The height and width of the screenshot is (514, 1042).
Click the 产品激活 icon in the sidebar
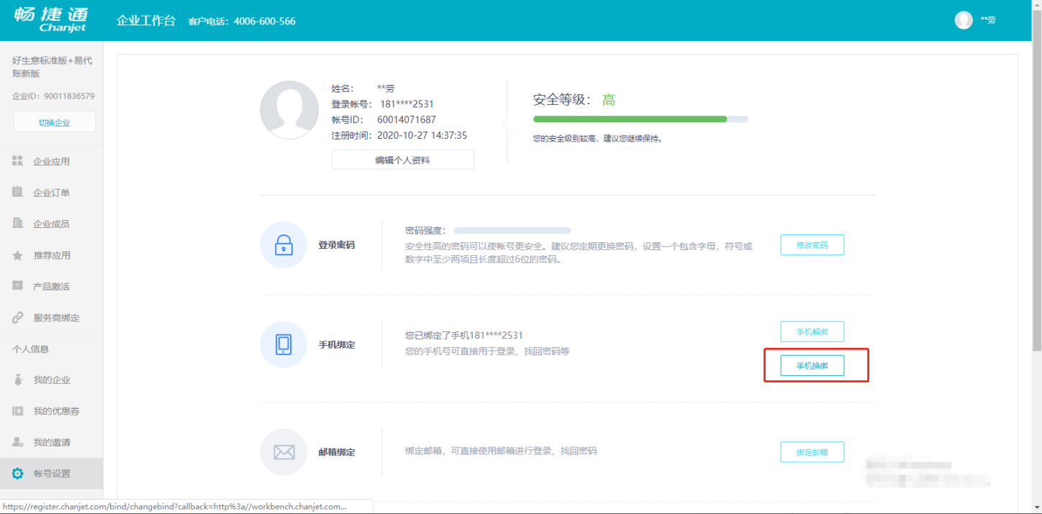pyautogui.click(x=18, y=286)
